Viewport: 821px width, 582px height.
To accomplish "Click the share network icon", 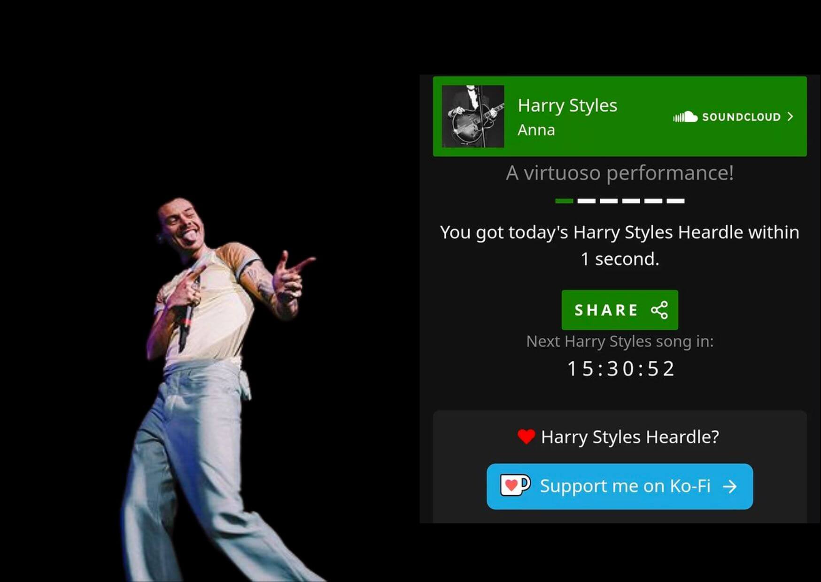I will [x=659, y=310].
